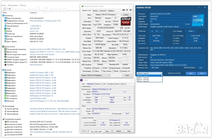Toggle the OpenGL 4.6 checkbox

point(121,71)
